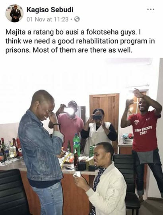Click the small box held by kneeling person
The width and height of the screenshot is (163, 215).
point(78,174)
